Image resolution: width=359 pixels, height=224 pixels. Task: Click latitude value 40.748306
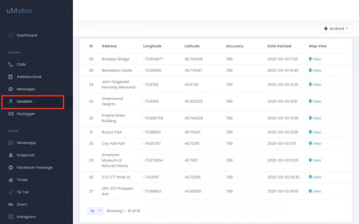194,118
